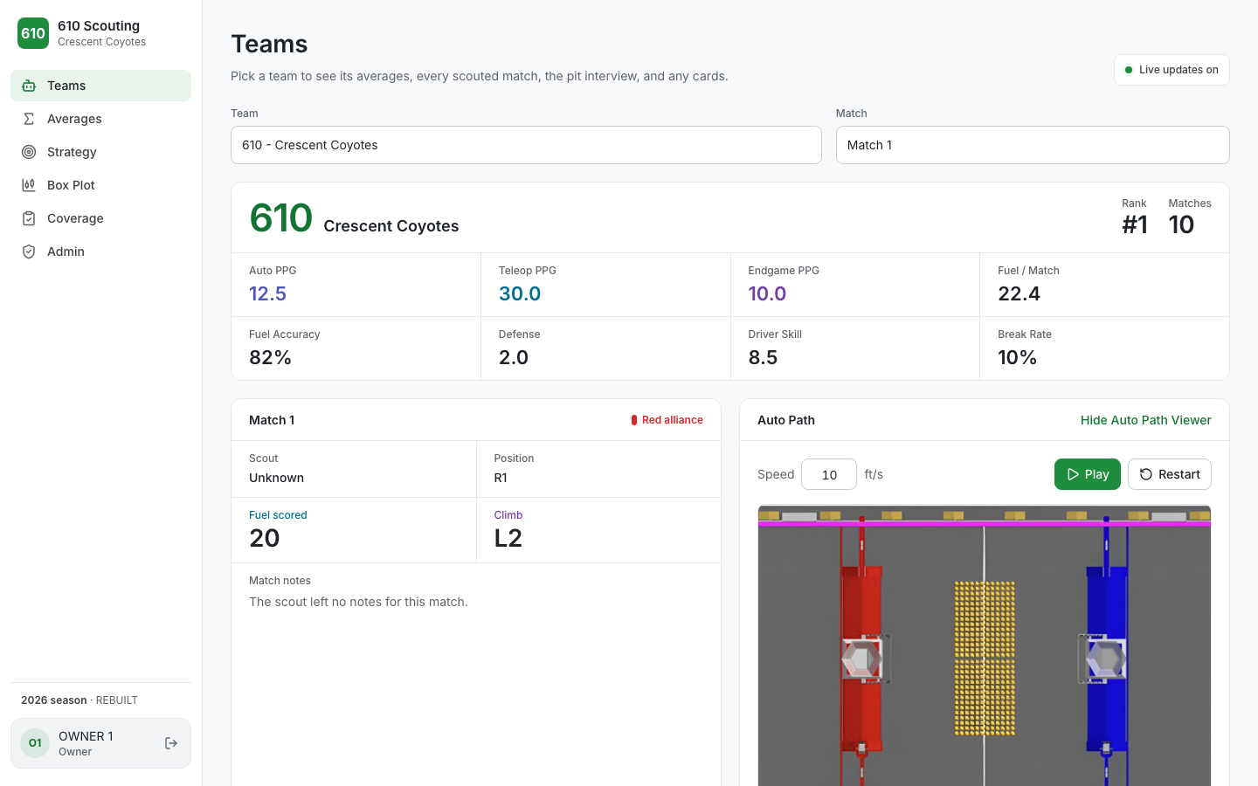Click the Teams page heading
1258x786 pixels.
[269, 44]
